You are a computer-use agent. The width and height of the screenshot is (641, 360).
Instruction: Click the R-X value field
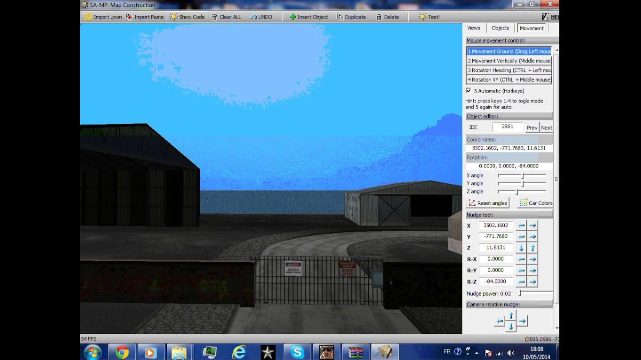tap(496, 259)
